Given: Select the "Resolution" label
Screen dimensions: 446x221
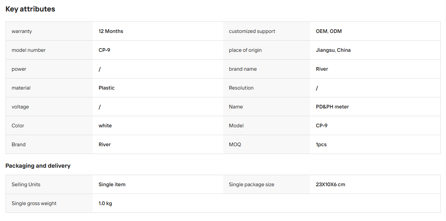Looking at the screenshot, I should [241, 88].
